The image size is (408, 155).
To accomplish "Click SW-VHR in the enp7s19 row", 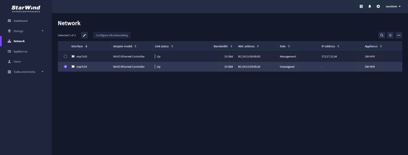I will coord(370,67).
